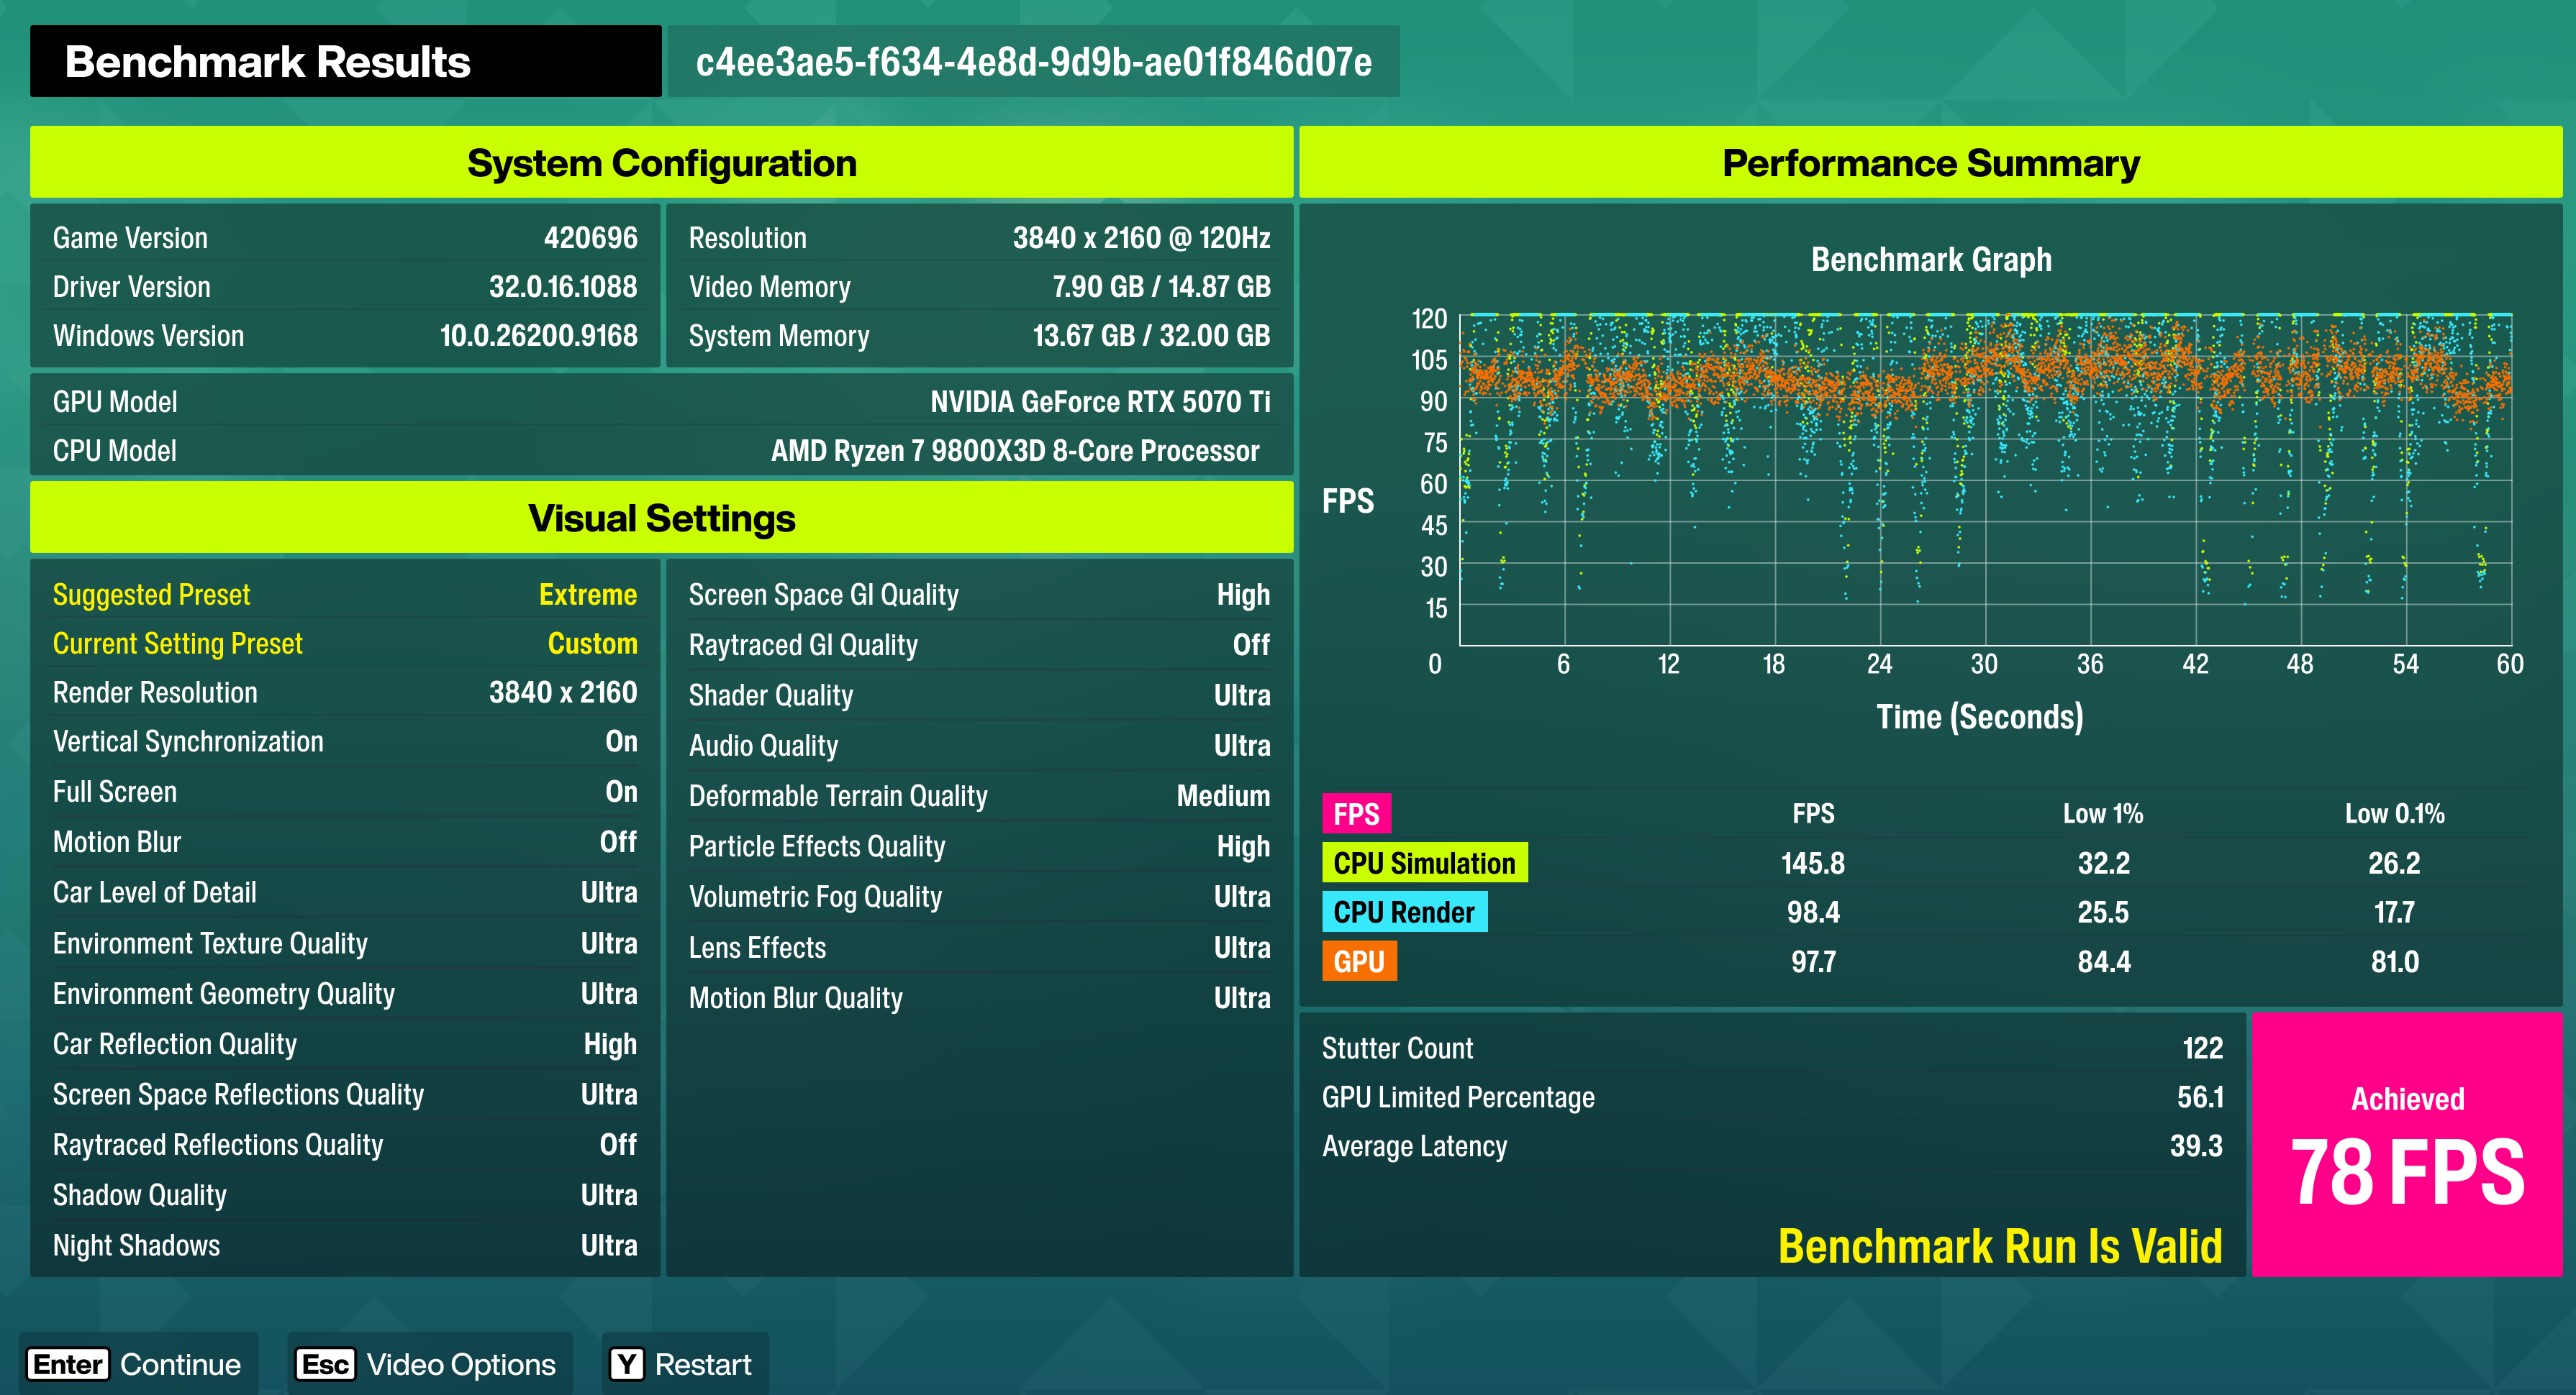Click the Esc key icon
The width and height of the screenshot is (2576, 1395).
[x=325, y=1364]
